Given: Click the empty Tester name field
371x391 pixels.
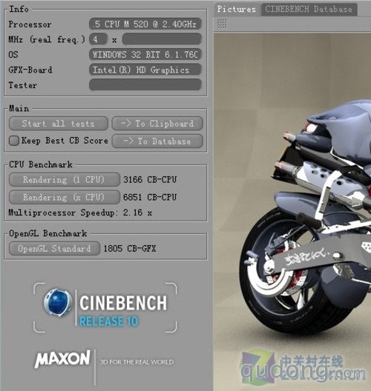Looking at the screenshot, I should (145, 85).
